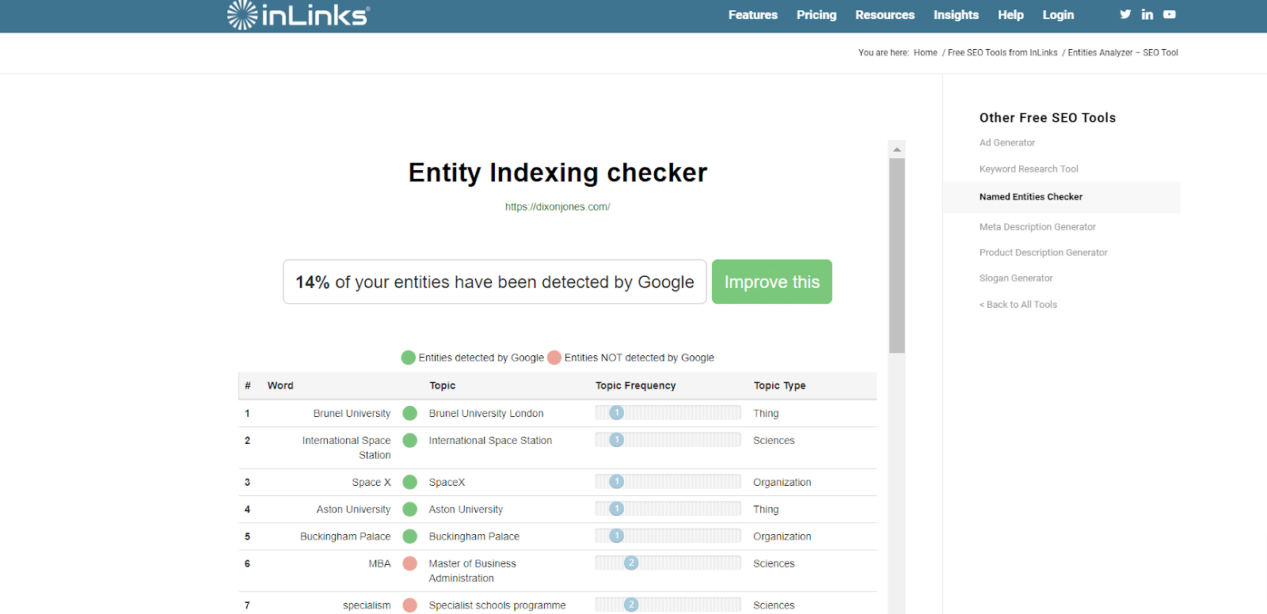The width and height of the screenshot is (1267, 614).
Task: Click the Topic Type column header
Action: point(780,385)
